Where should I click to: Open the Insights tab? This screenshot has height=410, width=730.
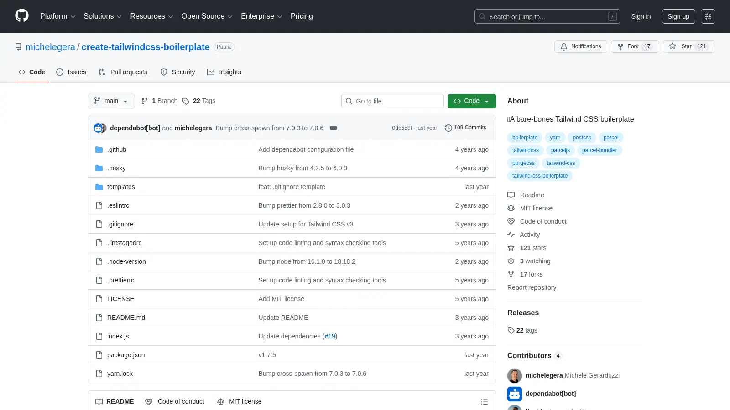pyautogui.click(x=224, y=72)
